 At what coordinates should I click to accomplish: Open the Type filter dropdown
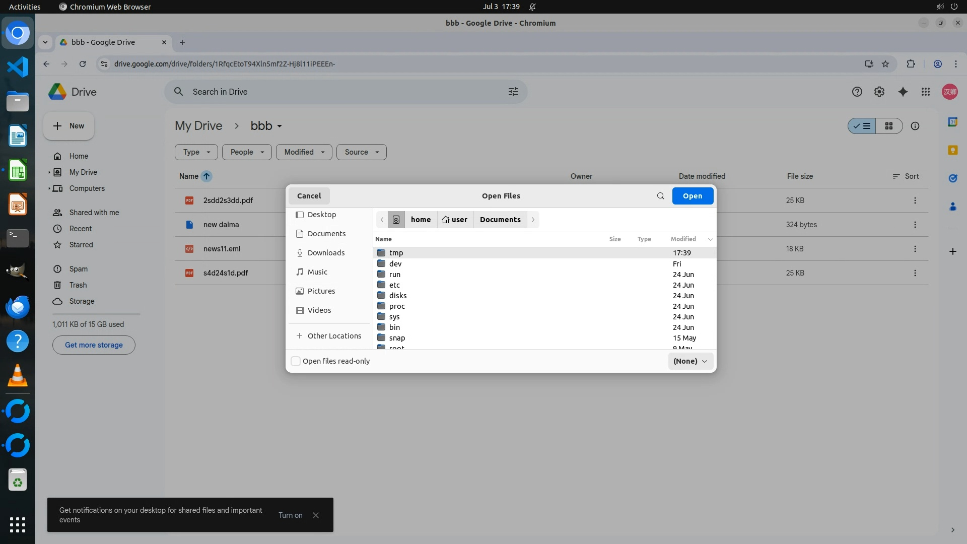point(196,152)
